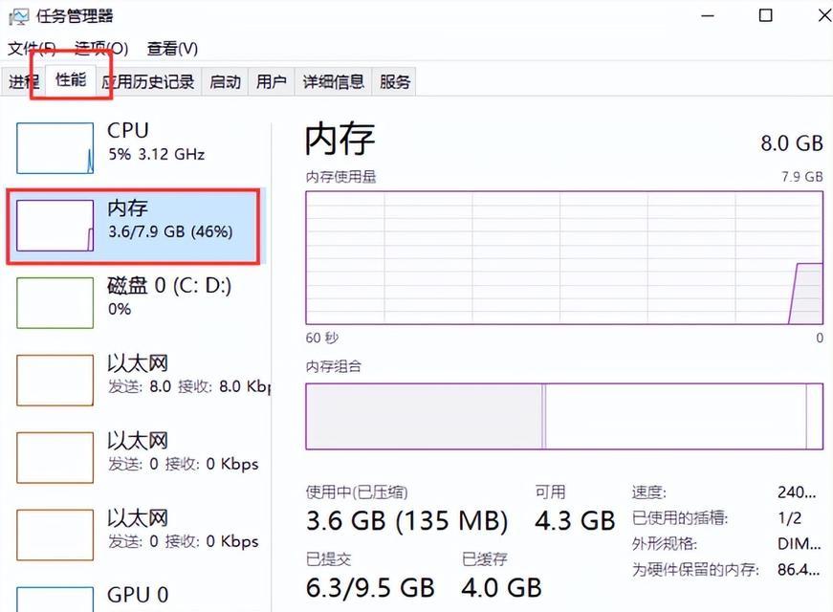Switch to the 性能 tab
Image resolution: width=833 pixels, height=612 pixels.
coord(71,80)
